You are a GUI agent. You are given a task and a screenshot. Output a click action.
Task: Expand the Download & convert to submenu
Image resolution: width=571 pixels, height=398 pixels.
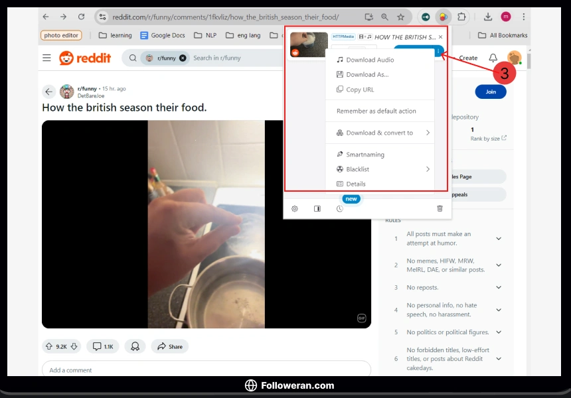click(x=428, y=133)
